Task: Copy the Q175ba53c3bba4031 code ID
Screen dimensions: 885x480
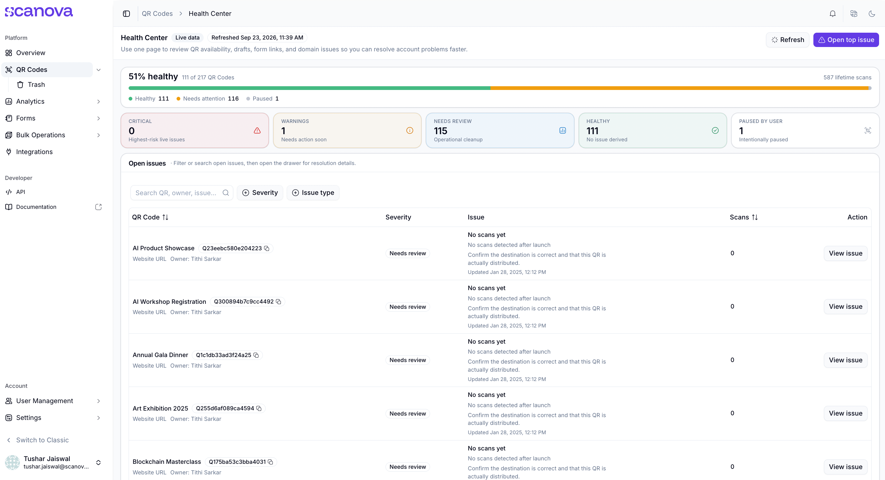Action: pyautogui.click(x=270, y=462)
